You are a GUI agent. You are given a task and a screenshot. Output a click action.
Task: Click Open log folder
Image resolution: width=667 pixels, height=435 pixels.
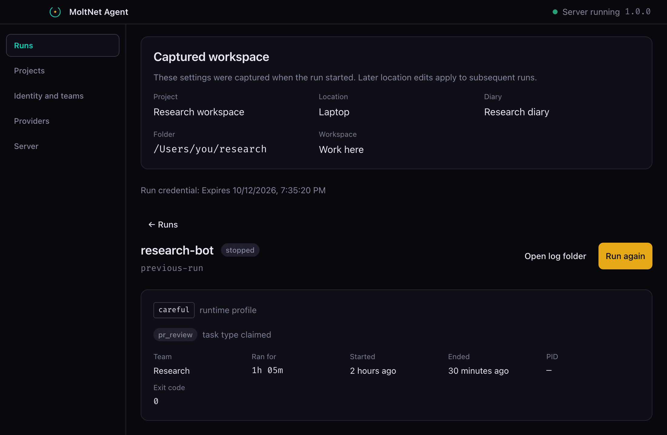point(555,256)
